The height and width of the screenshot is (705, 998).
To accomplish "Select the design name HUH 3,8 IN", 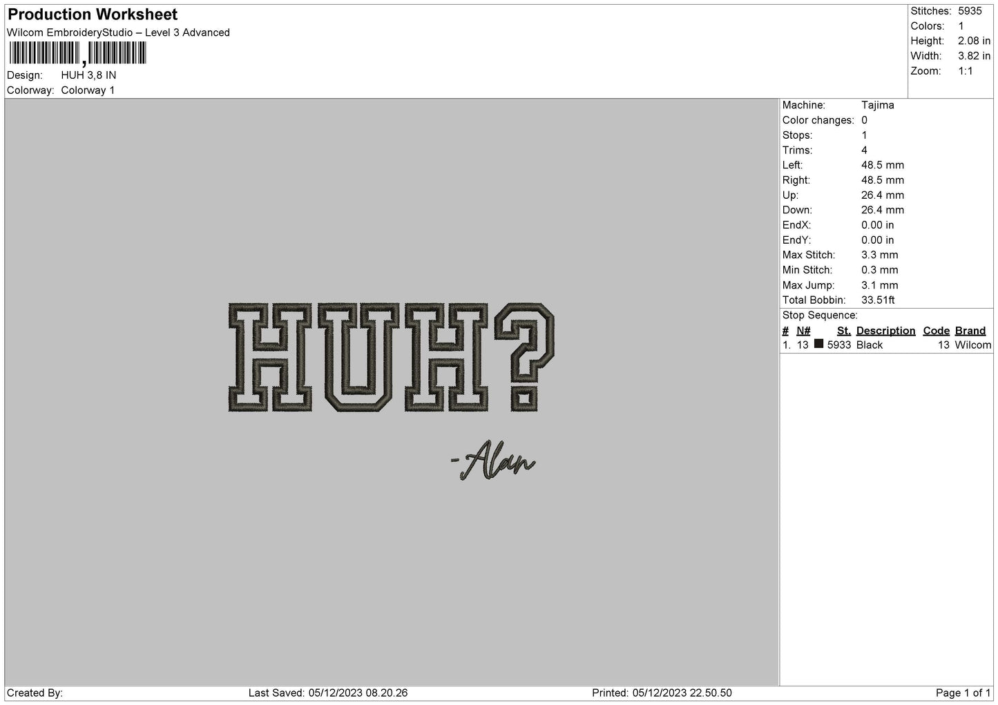I will pyautogui.click(x=88, y=75).
